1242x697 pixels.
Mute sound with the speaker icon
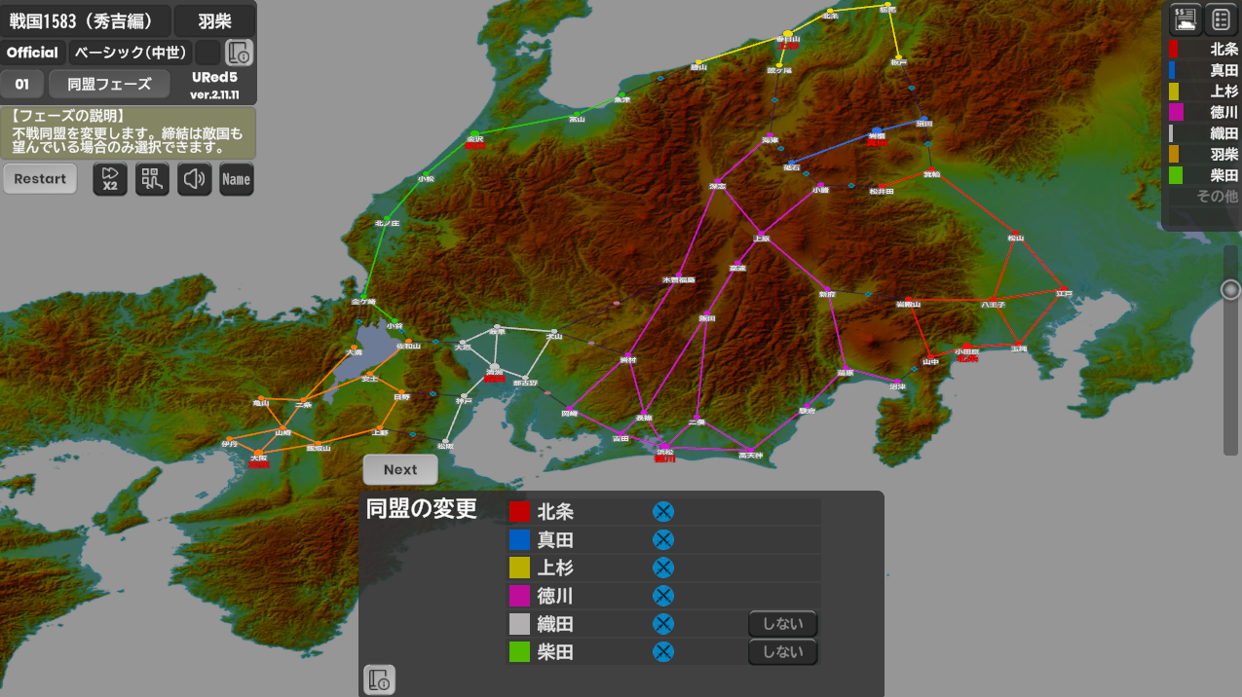click(x=195, y=179)
